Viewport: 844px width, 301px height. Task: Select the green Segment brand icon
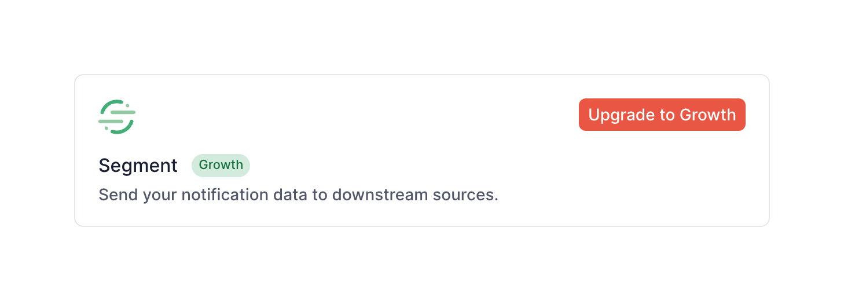coord(117,116)
